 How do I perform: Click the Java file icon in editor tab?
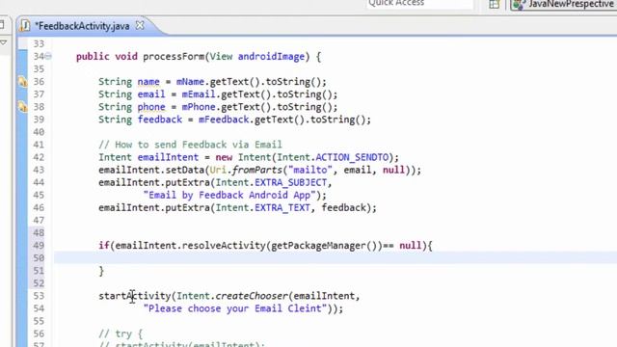point(25,26)
